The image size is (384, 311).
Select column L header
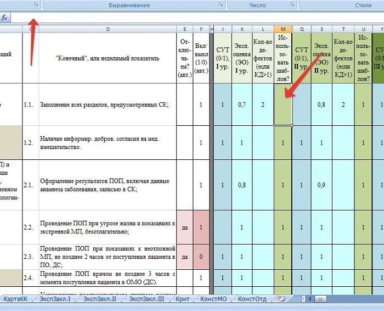(263, 29)
